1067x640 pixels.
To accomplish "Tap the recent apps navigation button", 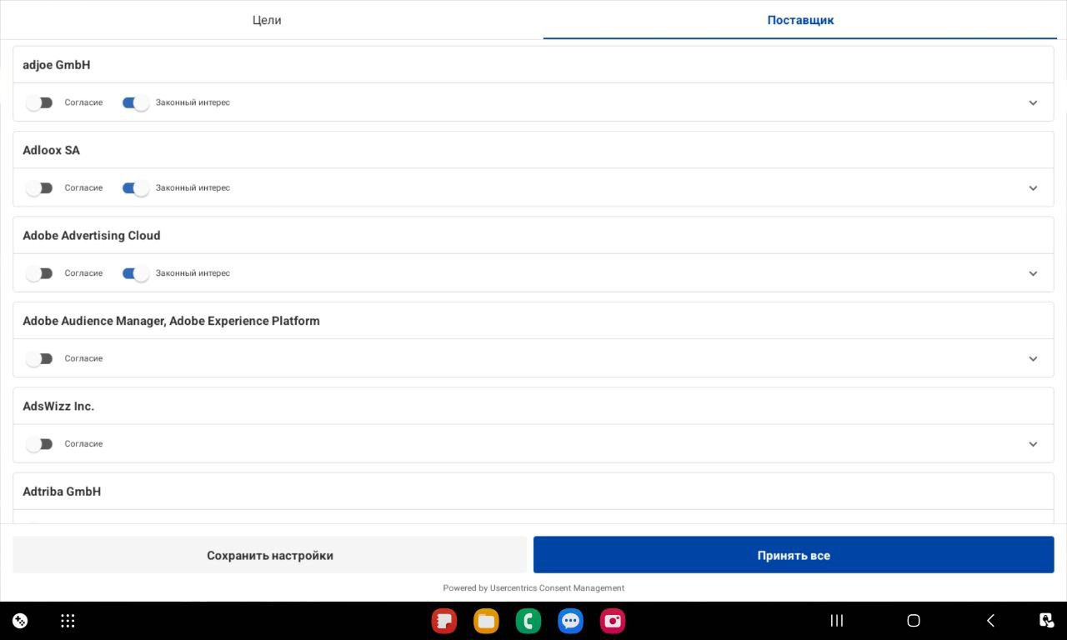I will 837,621.
